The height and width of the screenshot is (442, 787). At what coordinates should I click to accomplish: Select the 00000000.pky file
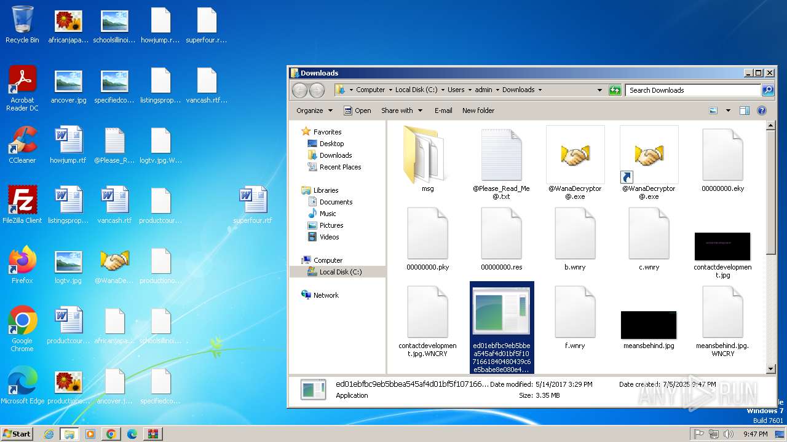click(x=428, y=238)
